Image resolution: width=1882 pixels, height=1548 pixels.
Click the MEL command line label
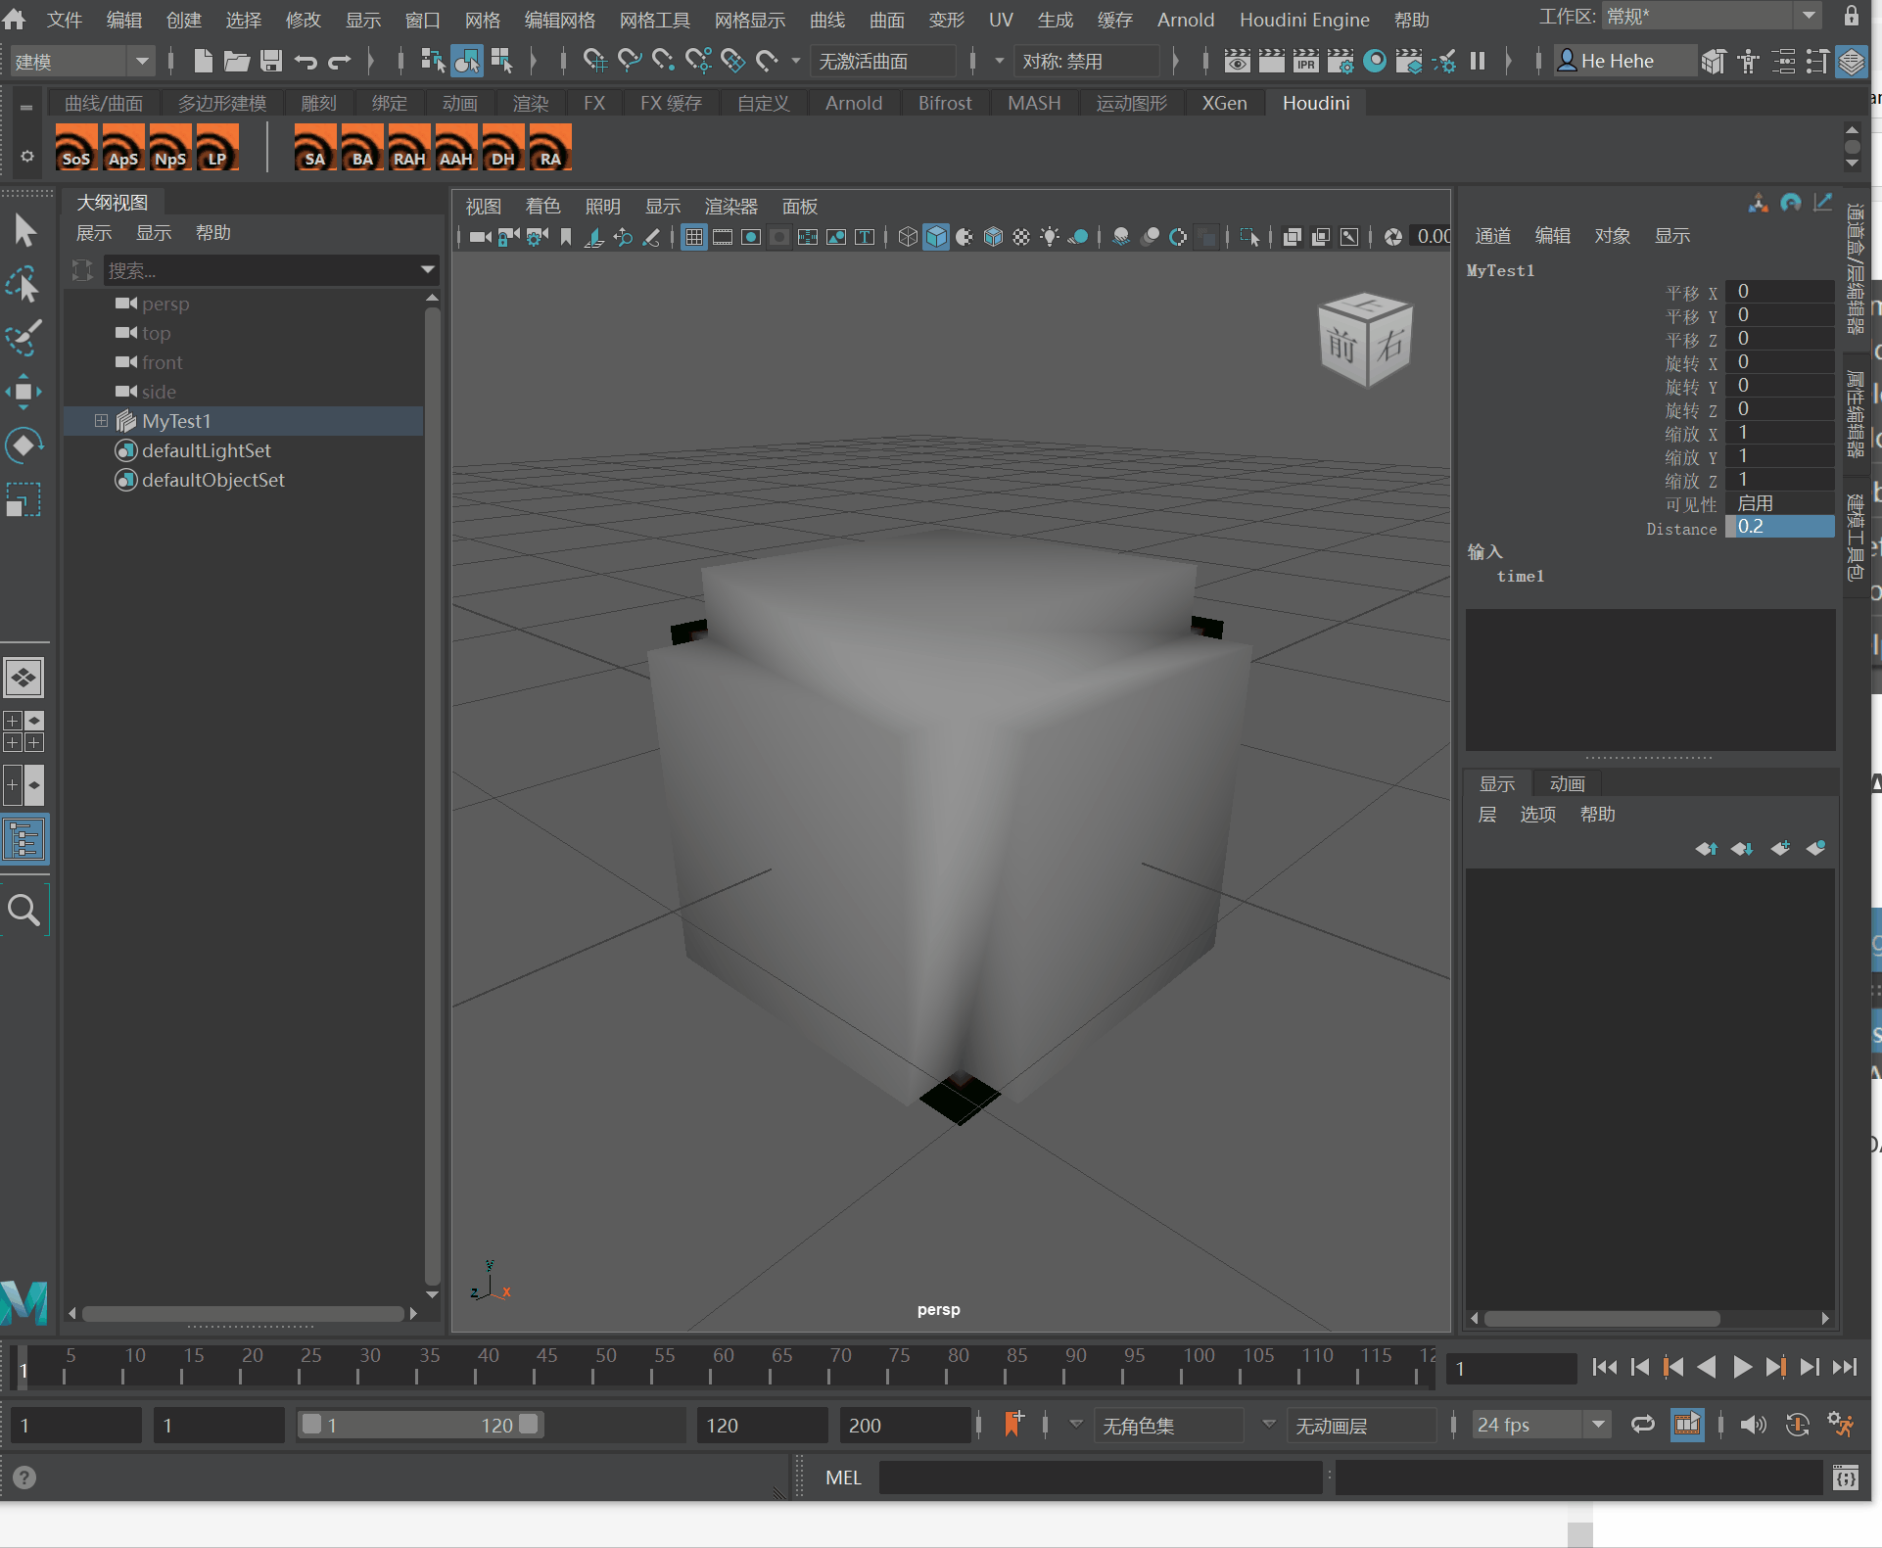pyautogui.click(x=842, y=1477)
